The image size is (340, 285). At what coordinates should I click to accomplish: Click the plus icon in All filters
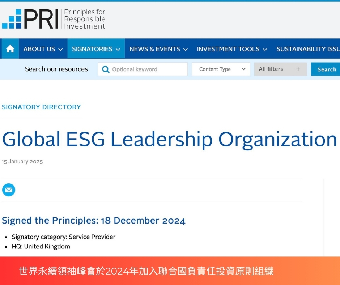pos(298,69)
